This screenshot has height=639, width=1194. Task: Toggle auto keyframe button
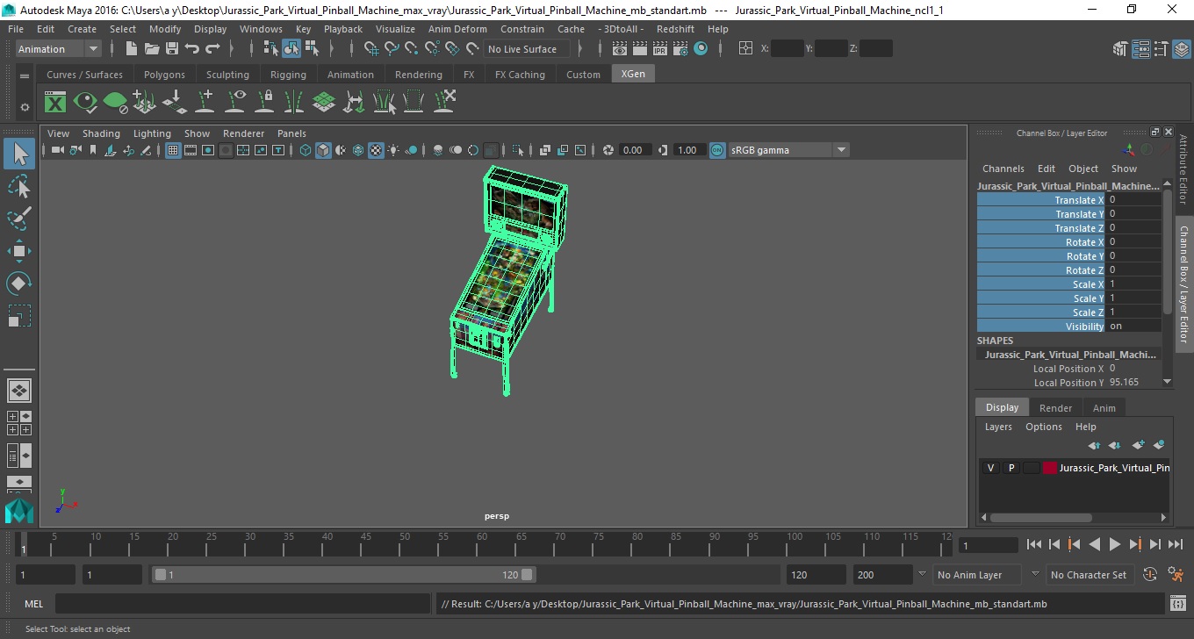1150,575
